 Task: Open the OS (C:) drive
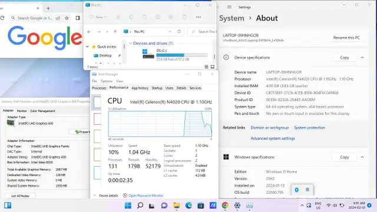point(174,54)
